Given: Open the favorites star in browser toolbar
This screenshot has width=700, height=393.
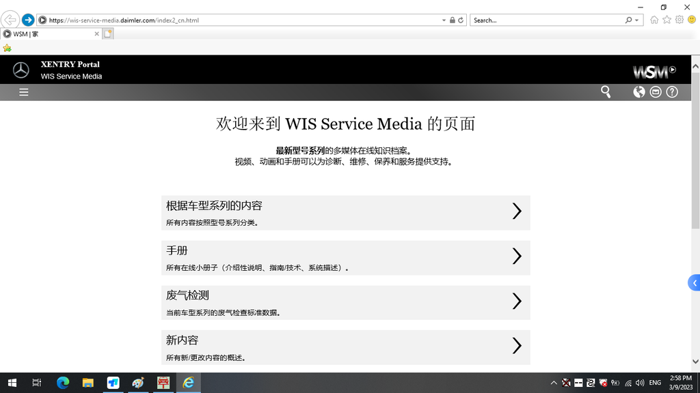Looking at the screenshot, I should 667,20.
